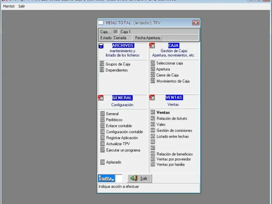Select the CAJA header label

coord(174,46)
